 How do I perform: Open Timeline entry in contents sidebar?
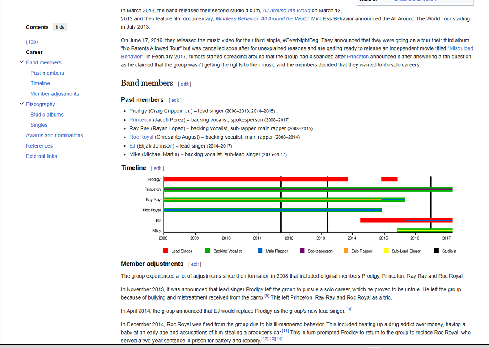point(40,83)
